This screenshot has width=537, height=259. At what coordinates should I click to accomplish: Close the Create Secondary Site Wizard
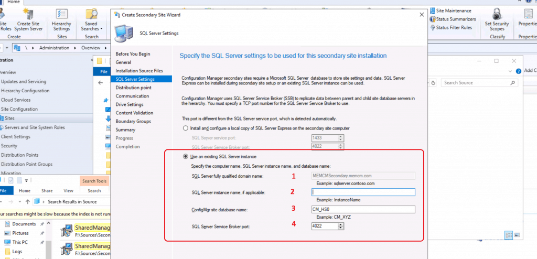(x=422, y=15)
